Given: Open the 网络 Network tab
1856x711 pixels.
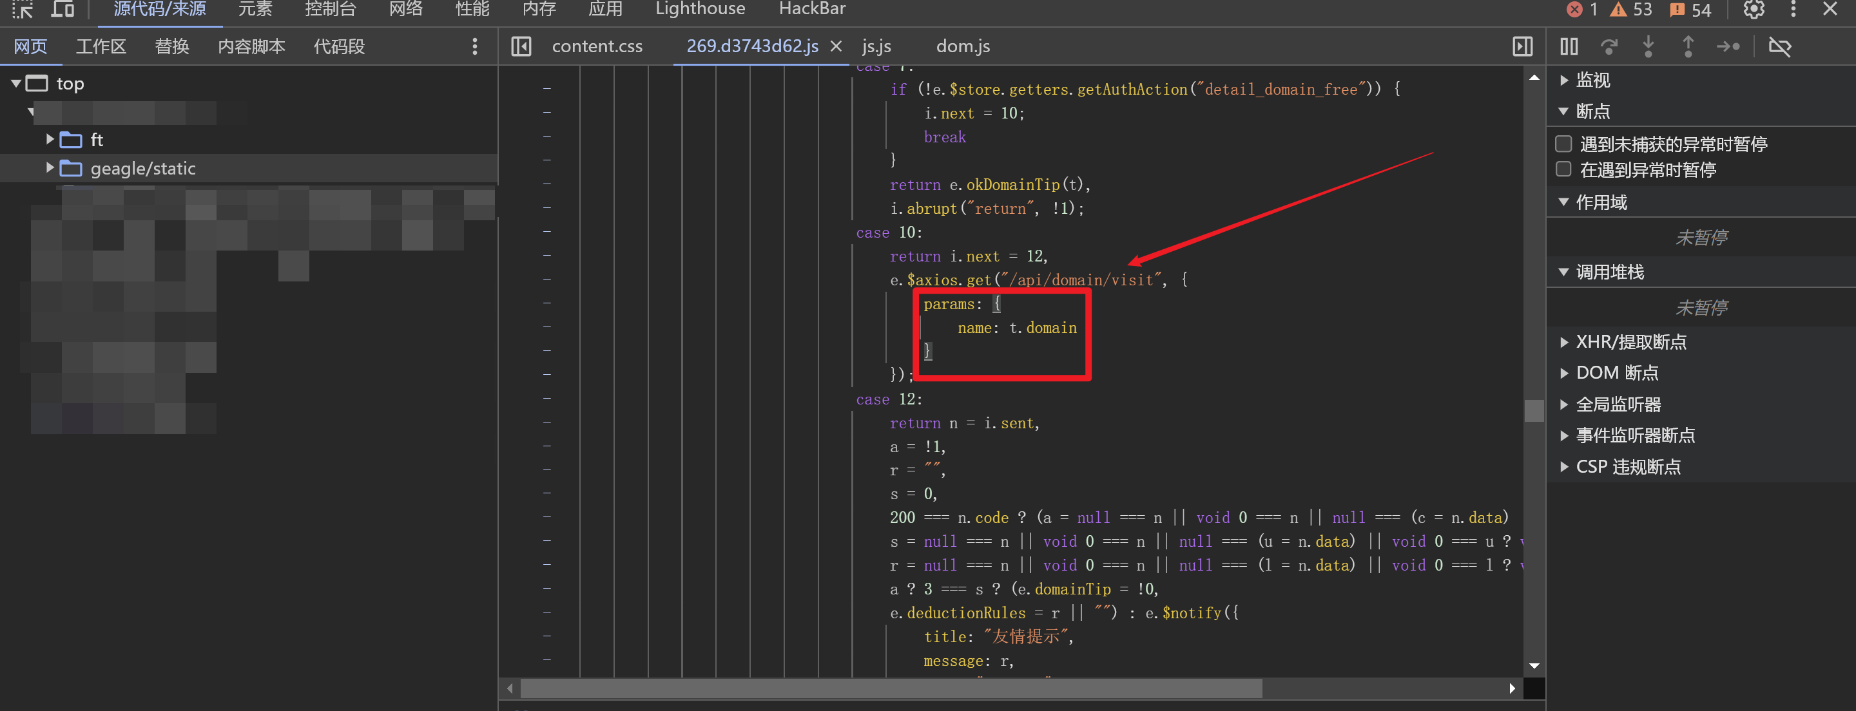Looking at the screenshot, I should pos(407,10).
